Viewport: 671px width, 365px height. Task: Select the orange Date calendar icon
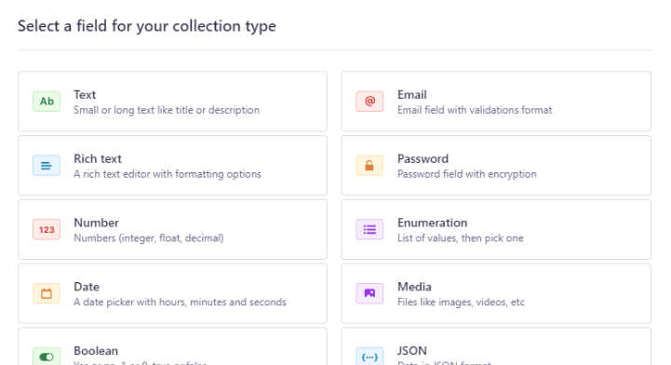(47, 293)
